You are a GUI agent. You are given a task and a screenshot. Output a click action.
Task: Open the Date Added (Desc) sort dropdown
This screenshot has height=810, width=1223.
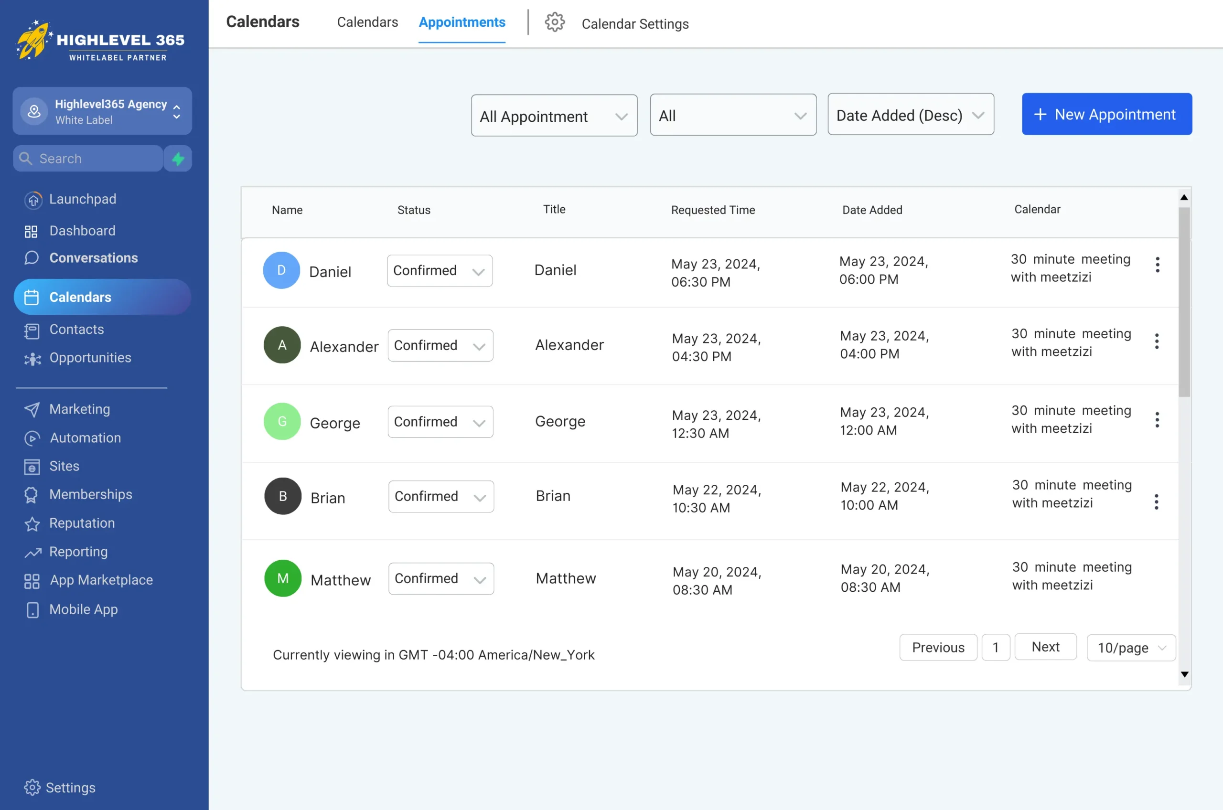point(911,115)
